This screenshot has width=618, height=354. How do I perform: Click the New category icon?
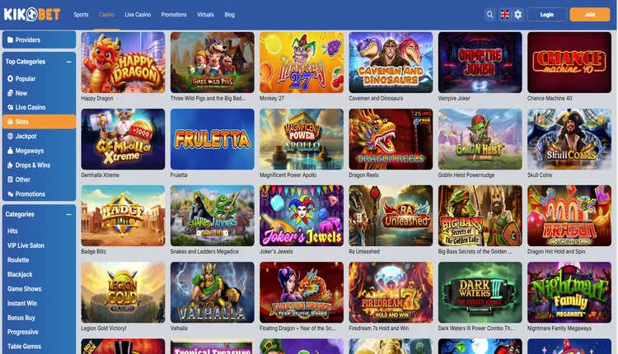click(10, 93)
